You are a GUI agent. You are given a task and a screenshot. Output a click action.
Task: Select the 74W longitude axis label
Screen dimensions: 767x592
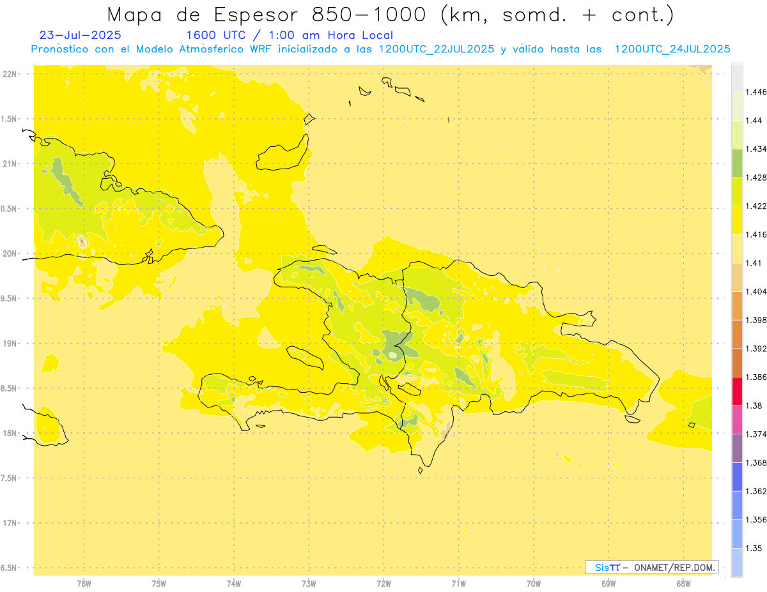coord(234,583)
